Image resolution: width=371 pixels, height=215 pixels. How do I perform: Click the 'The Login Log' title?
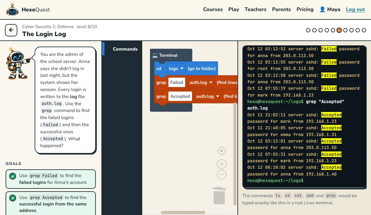[44, 34]
